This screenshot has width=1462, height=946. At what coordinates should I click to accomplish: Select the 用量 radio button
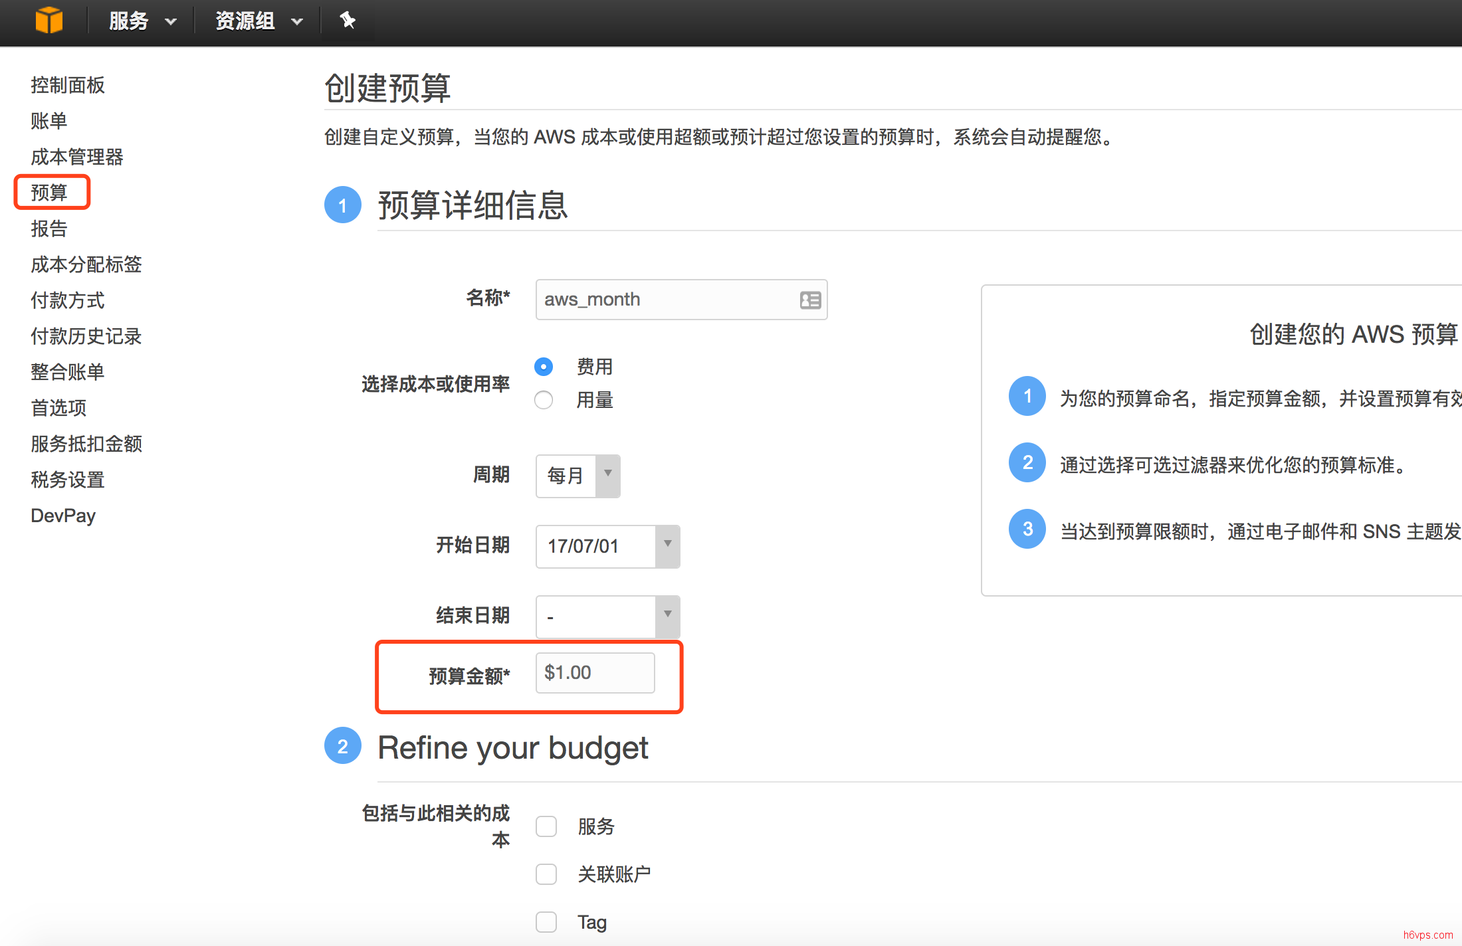click(544, 400)
